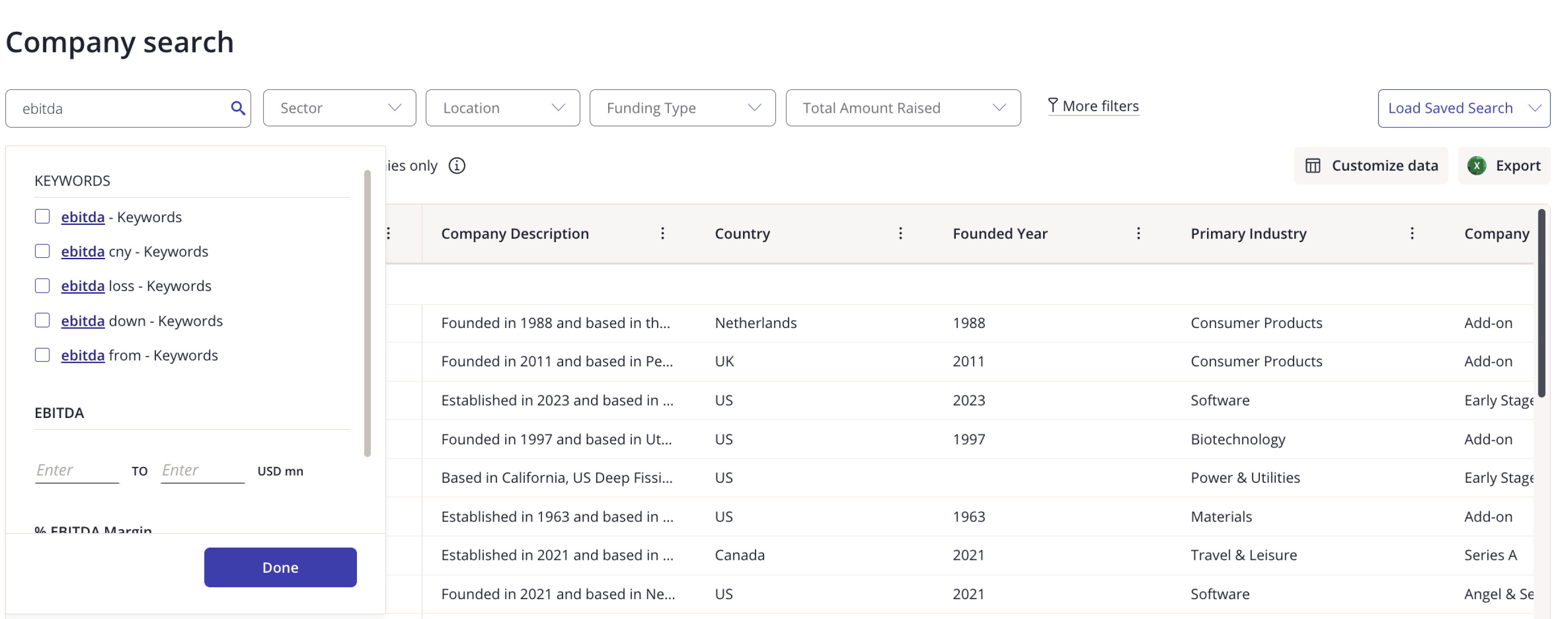This screenshot has height=619, width=1556.
Task: Click the EBITDA minimum Enter field
Action: (77, 470)
